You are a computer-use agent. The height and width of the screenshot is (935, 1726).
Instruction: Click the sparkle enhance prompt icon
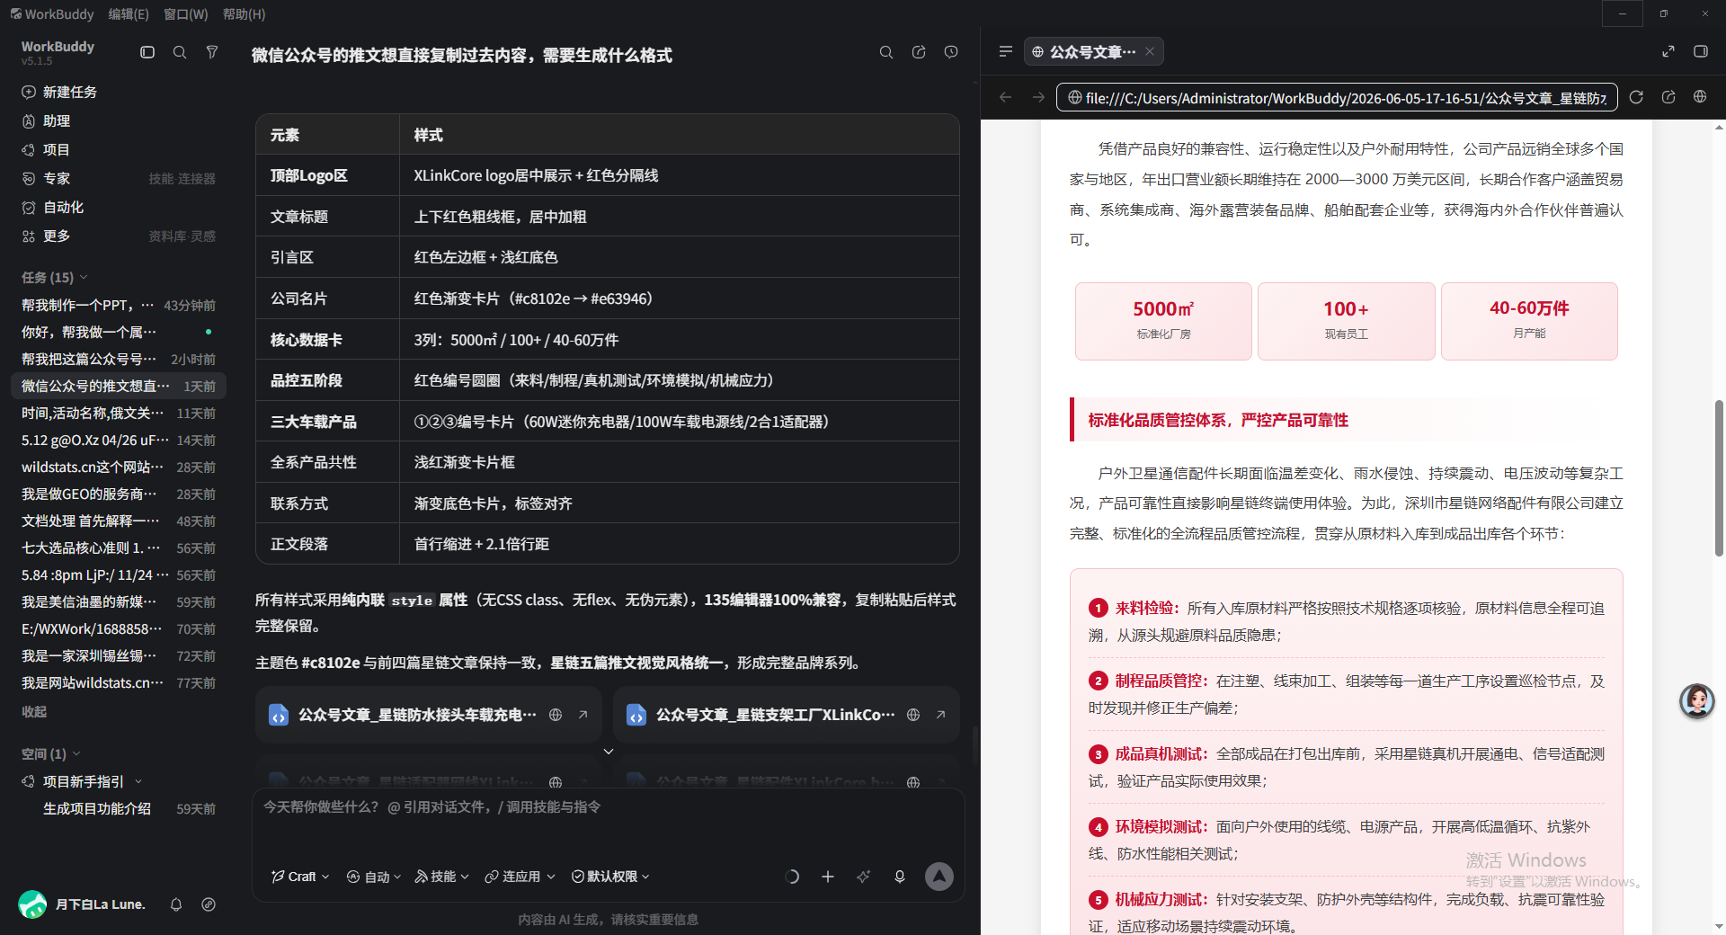click(864, 877)
